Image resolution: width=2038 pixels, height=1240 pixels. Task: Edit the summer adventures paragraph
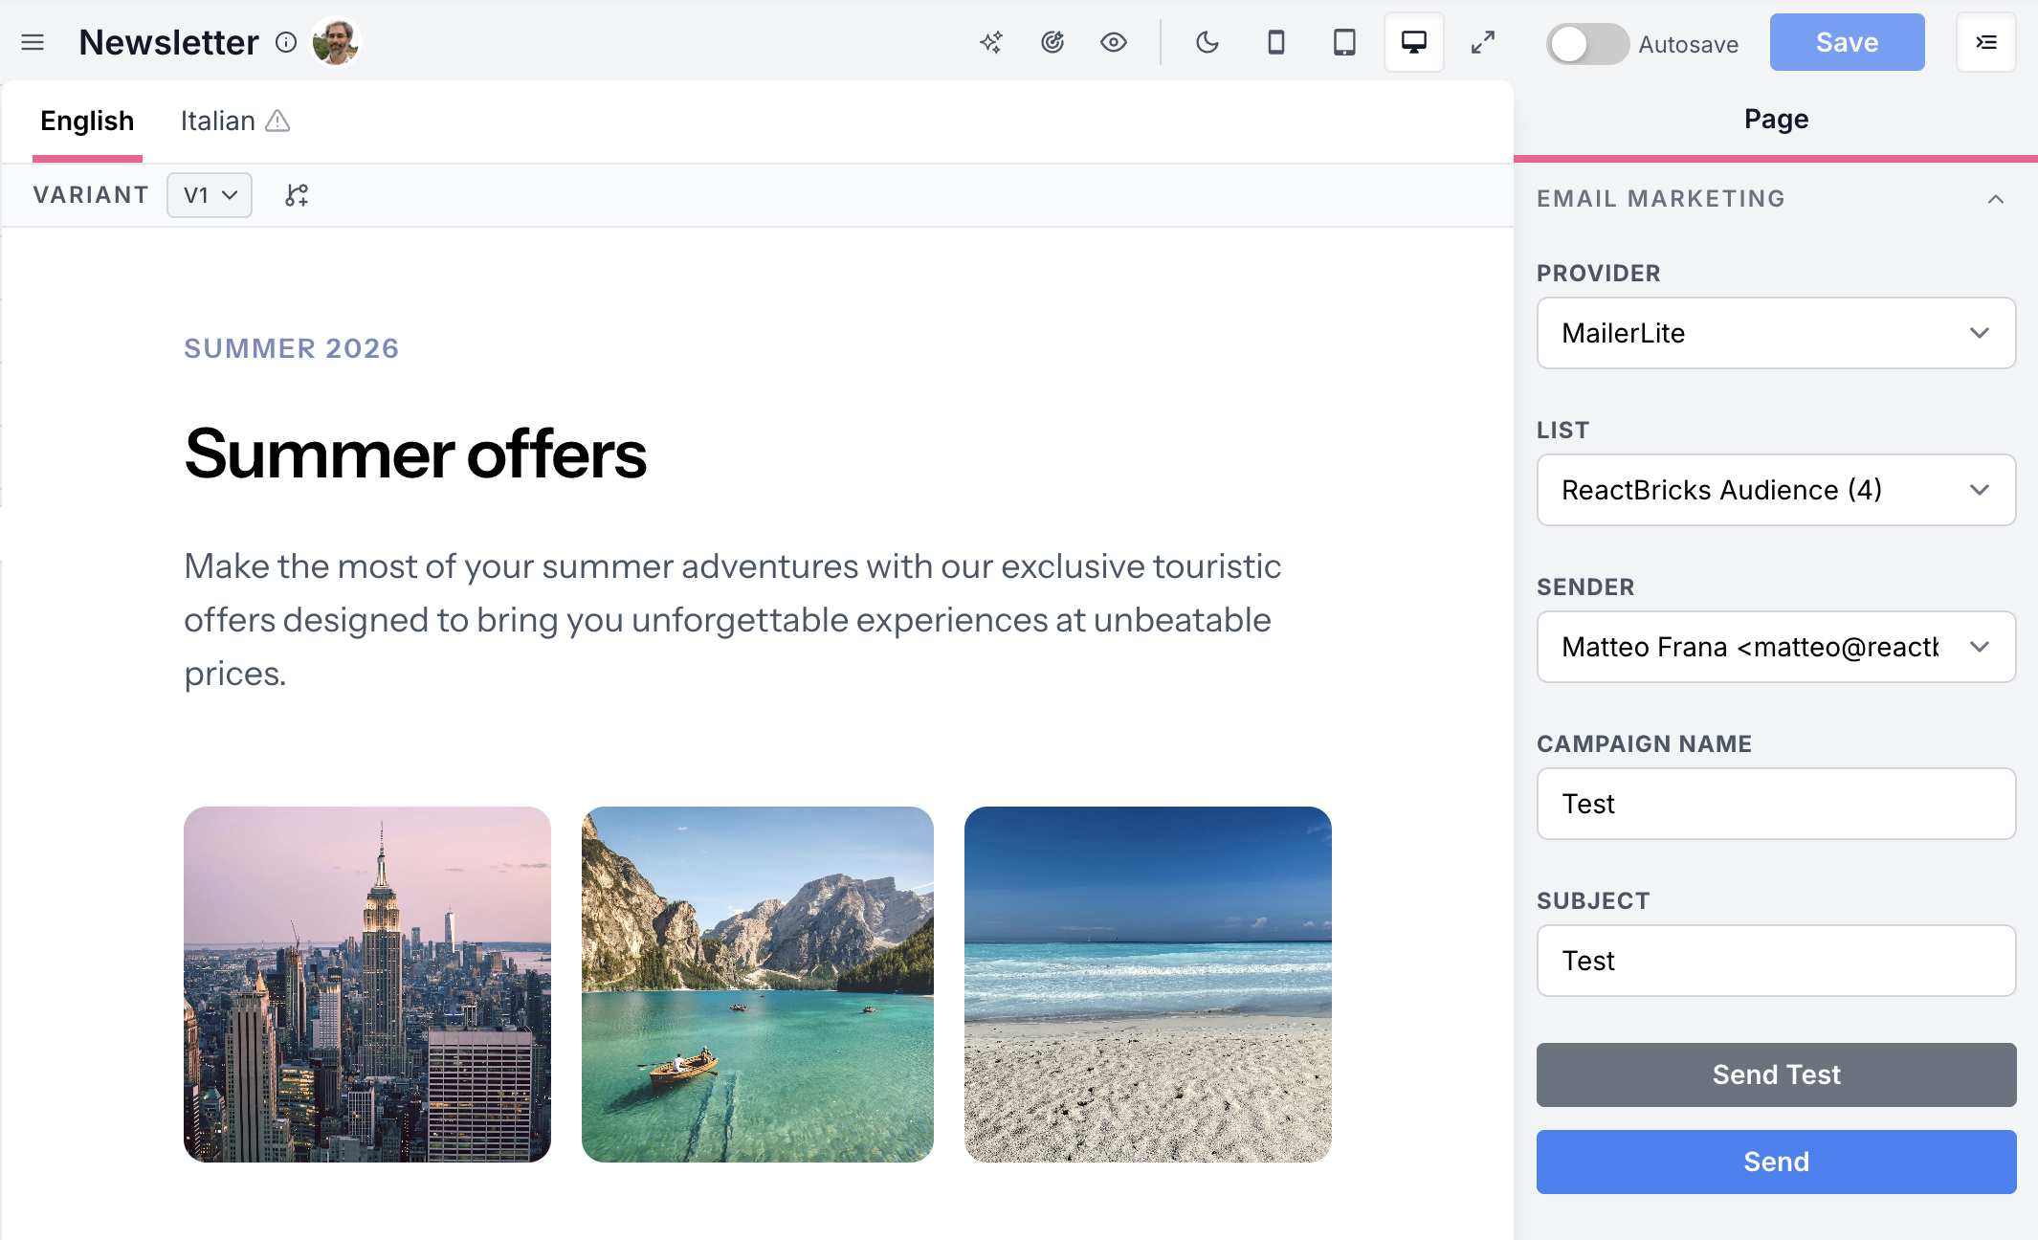733,620
